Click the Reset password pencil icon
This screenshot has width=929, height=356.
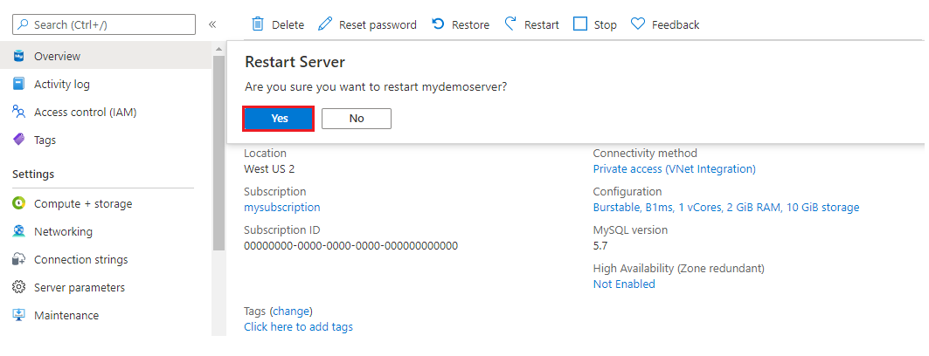tap(325, 24)
